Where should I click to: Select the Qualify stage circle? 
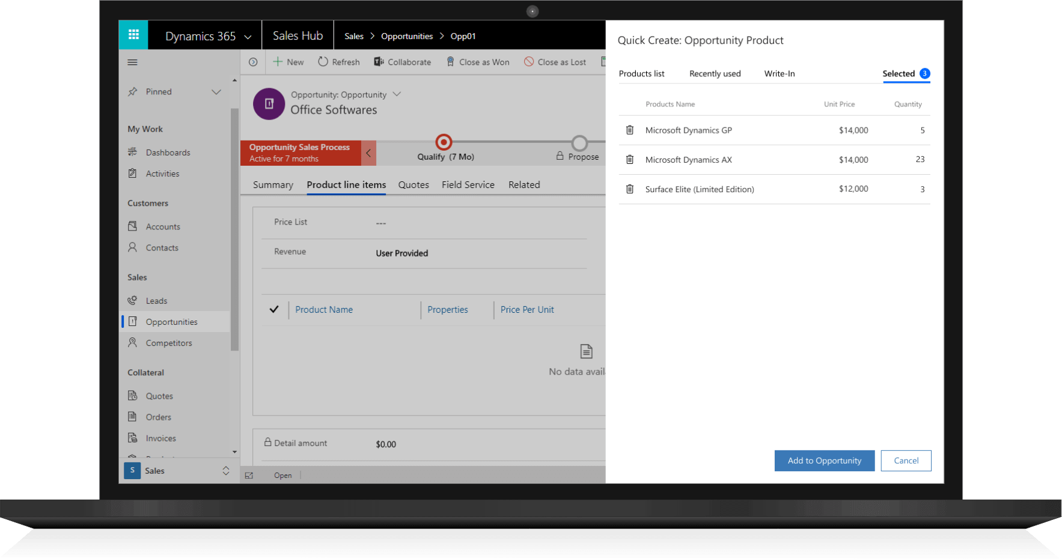tap(444, 142)
